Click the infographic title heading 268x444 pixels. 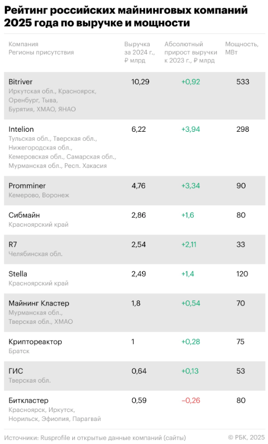[126, 16]
